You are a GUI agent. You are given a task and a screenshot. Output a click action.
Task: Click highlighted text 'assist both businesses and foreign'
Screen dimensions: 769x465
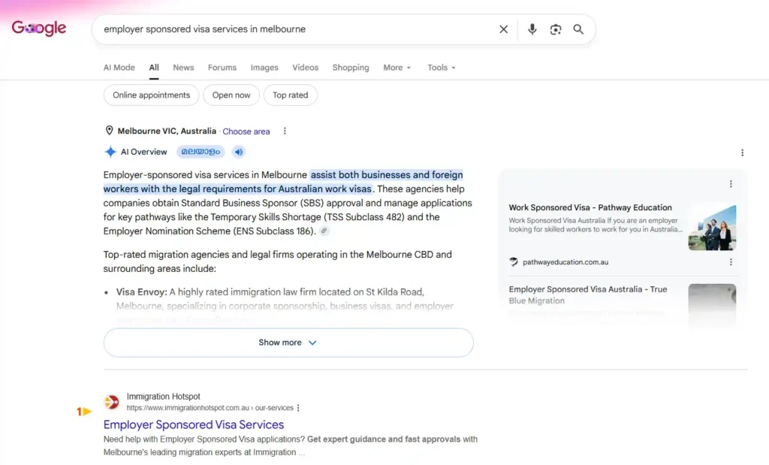click(387, 174)
